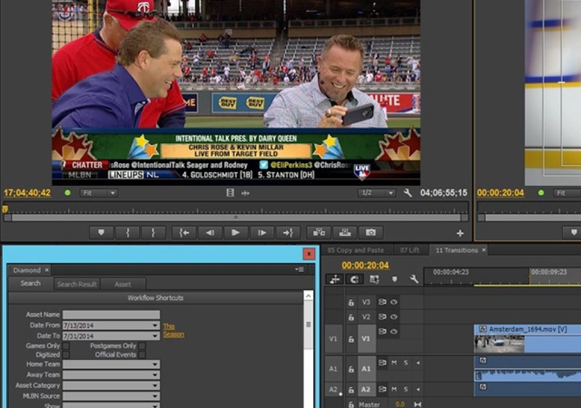Switch to the Asset tab
The height and width of the screenshot is (408, 581).
click(123, 284)
